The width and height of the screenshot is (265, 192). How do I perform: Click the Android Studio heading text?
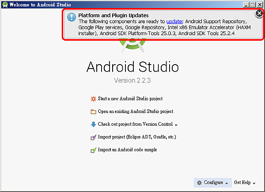(132, 67)
